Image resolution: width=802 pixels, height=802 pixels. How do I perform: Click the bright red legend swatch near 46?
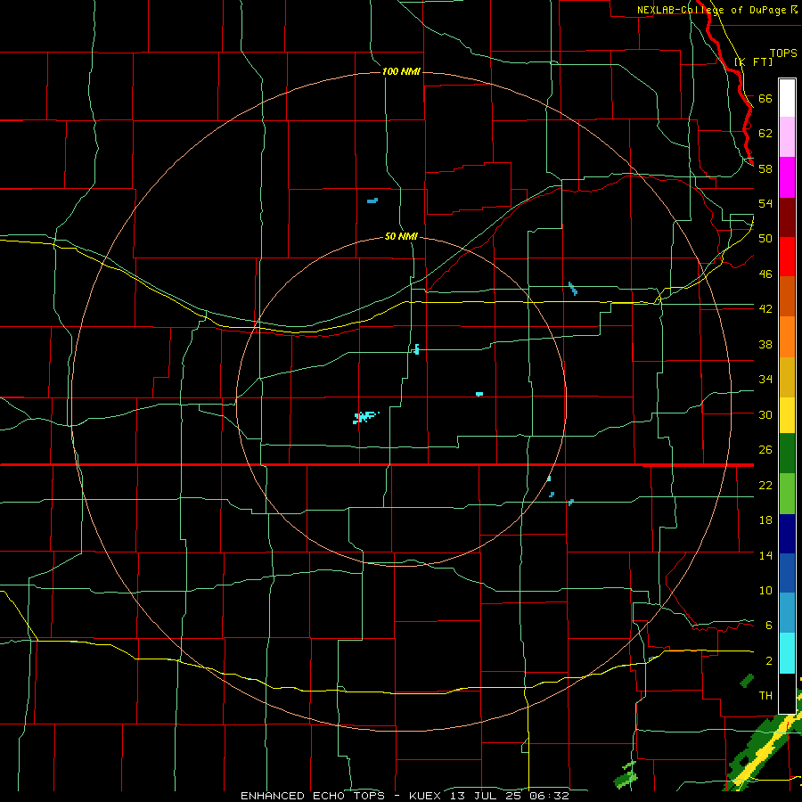(x=787, y=257)
